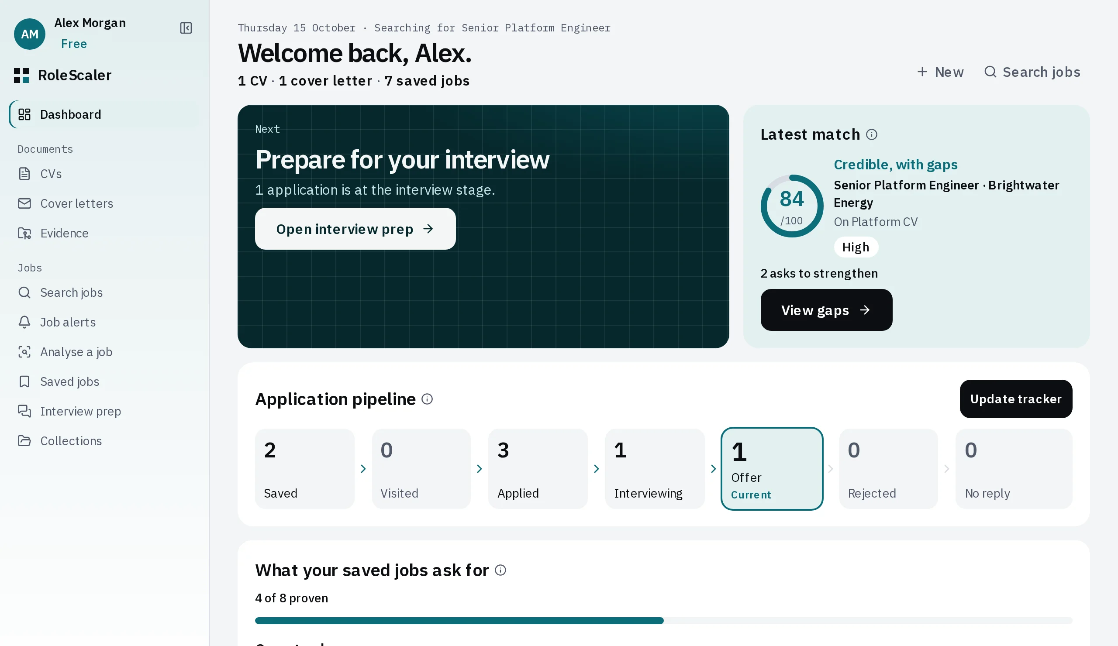Click the New button with plus
Screen dimensions: 1118x646
(940, 72)
